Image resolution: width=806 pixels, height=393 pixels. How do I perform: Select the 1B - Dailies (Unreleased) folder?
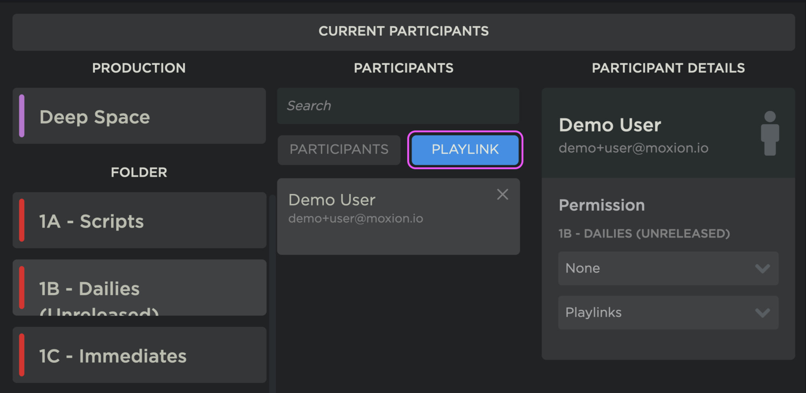click(139, 287)
